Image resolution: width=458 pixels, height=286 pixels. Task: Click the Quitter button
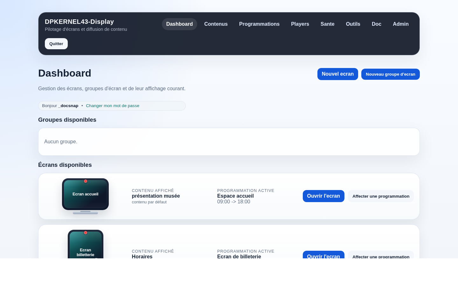point(56,44)
